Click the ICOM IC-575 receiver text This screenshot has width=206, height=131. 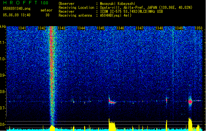pos(131,11)
